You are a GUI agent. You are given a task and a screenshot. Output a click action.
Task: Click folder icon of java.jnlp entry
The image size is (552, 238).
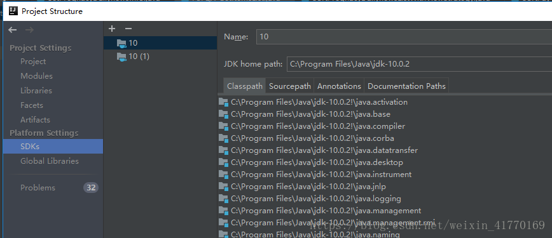coord(223,187)
